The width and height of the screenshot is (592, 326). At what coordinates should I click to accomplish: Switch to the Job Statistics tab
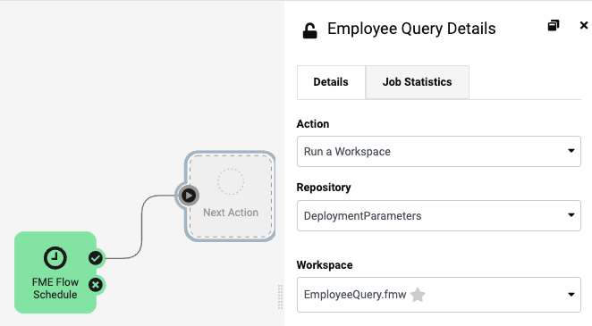(x=418, y=82)
